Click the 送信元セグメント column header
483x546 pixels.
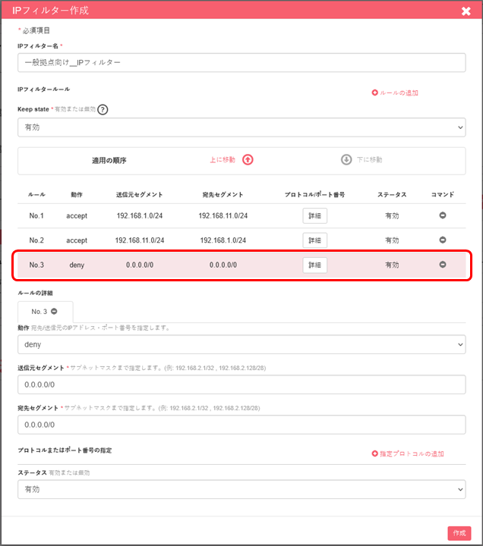[140, 195]
